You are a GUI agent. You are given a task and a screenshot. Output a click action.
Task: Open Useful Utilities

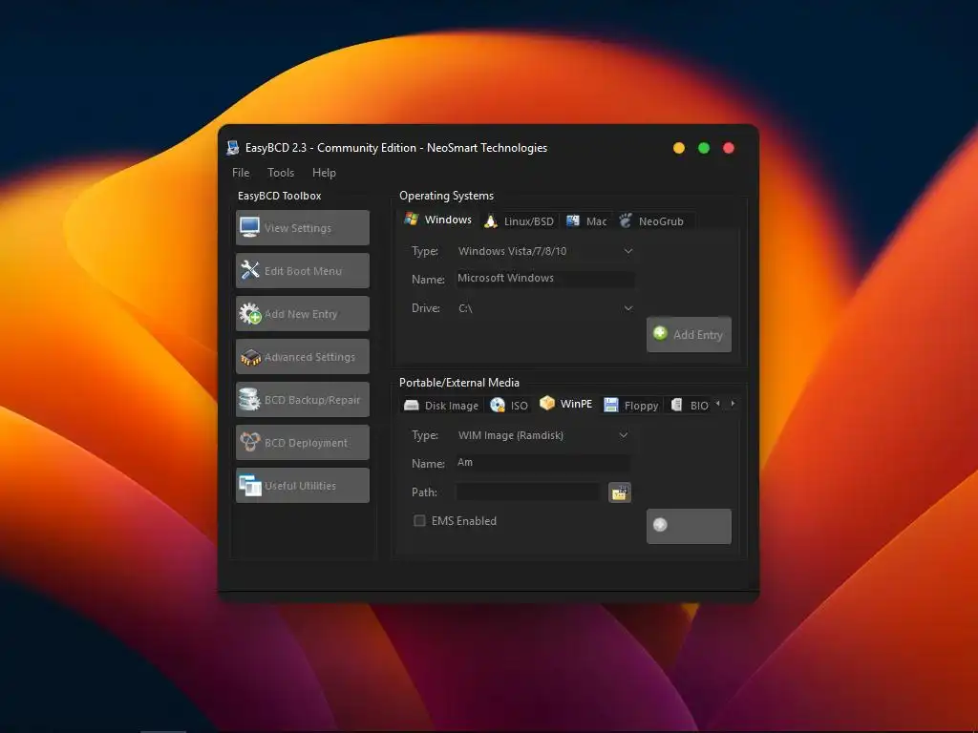303,486
